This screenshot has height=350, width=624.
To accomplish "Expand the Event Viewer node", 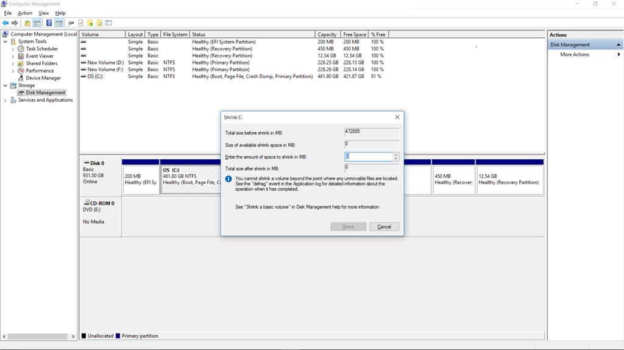I will point(13,56).
